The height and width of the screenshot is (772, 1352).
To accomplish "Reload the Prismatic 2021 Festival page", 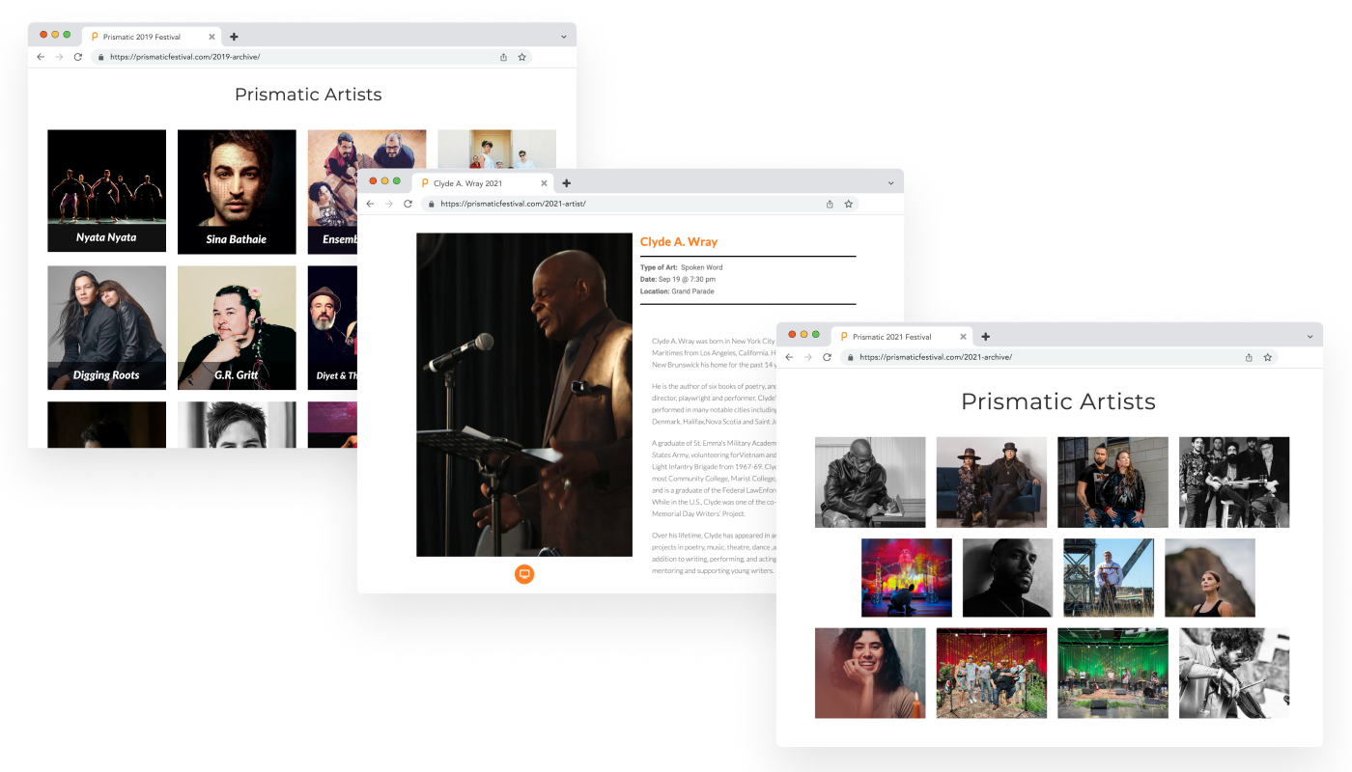I will pyautogui.click(x=828, y=357).
